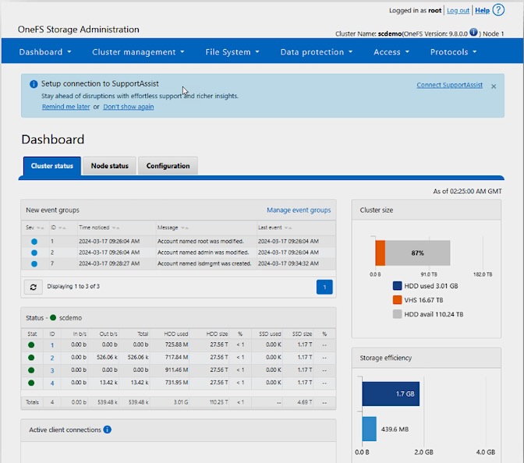Image resolution: width=524 pixels, height=463 pixels.
Task: Sort events by Message column
Action: [173, 228]
